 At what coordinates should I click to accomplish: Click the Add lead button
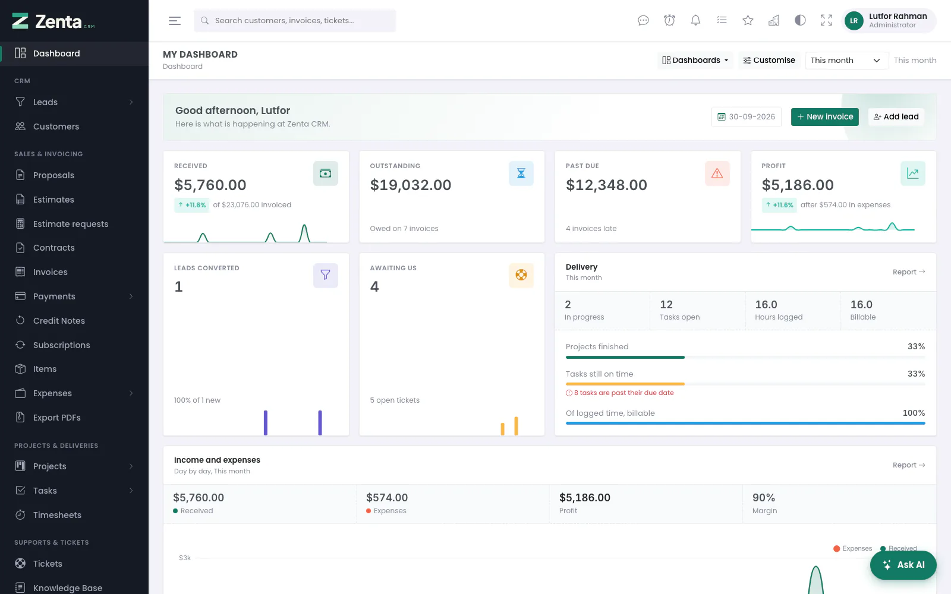pyautogui.click(x=896, y=117)
